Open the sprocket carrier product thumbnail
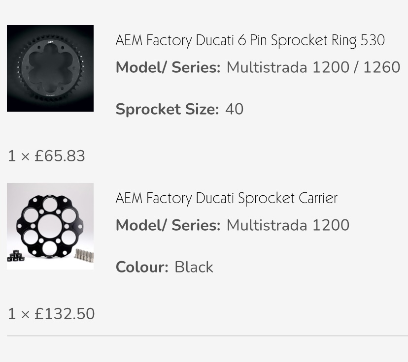 tap(50, 226)
